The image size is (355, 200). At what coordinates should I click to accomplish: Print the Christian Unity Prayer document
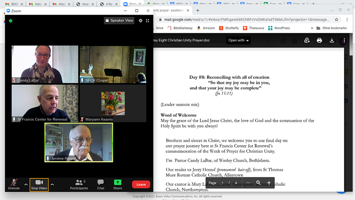click(319, 40)
